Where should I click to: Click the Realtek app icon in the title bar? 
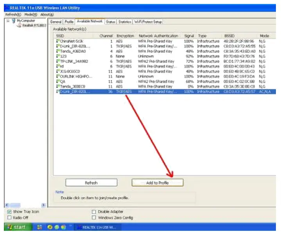[7, 8]
